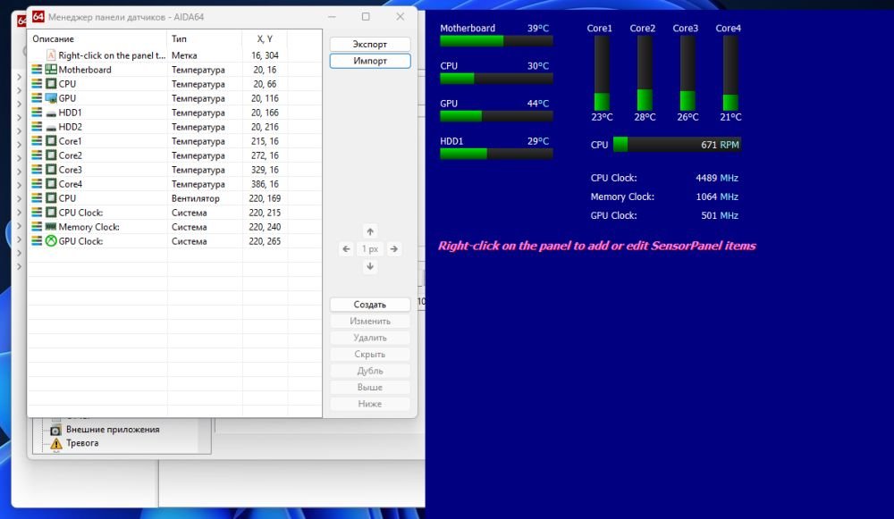This screenshot has width=894, height=519.
Task: Click Удалить button
Action: 370,338
